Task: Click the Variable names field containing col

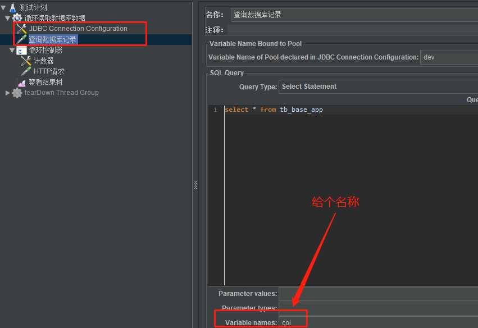Action: point(378,322)
